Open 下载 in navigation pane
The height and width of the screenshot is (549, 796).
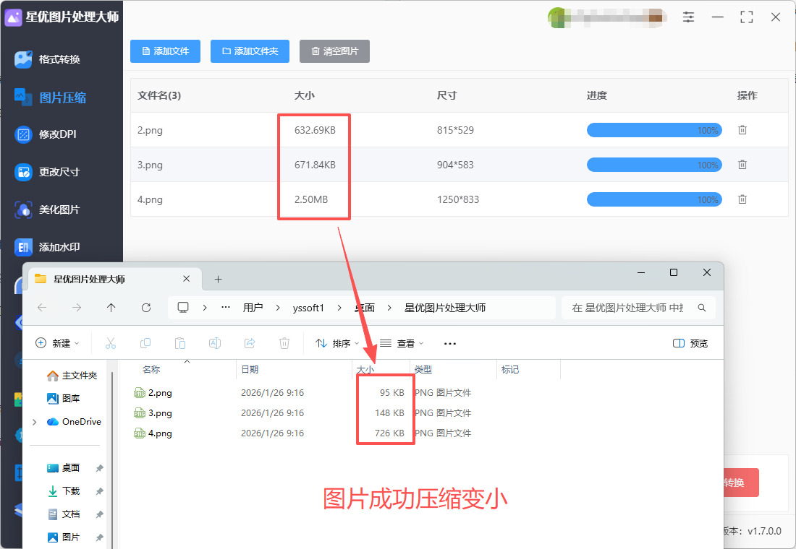pyautogui.click(x=63, y=490)
